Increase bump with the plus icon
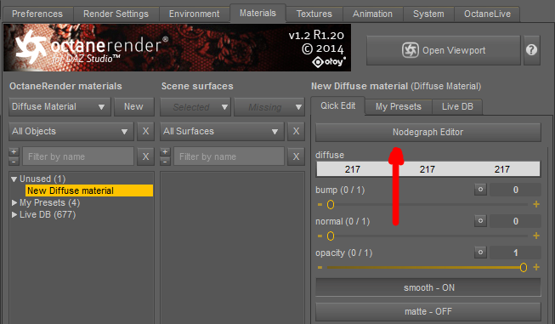The height and width of the screenshot is (324, 555). click(536, 204)
